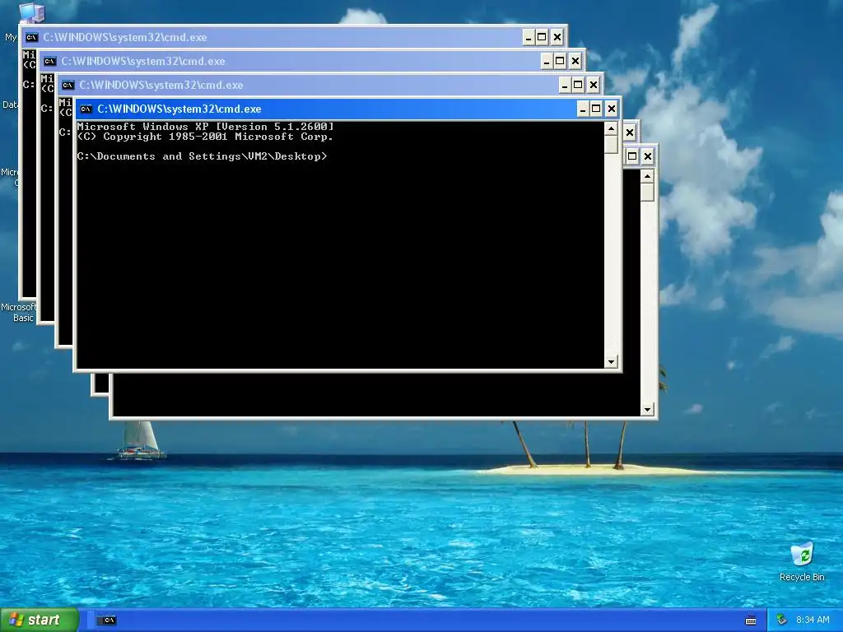The image size is (843, 632).
Task: Maximize the cmd window directly behind the active one
Action: tap(578, 86)
